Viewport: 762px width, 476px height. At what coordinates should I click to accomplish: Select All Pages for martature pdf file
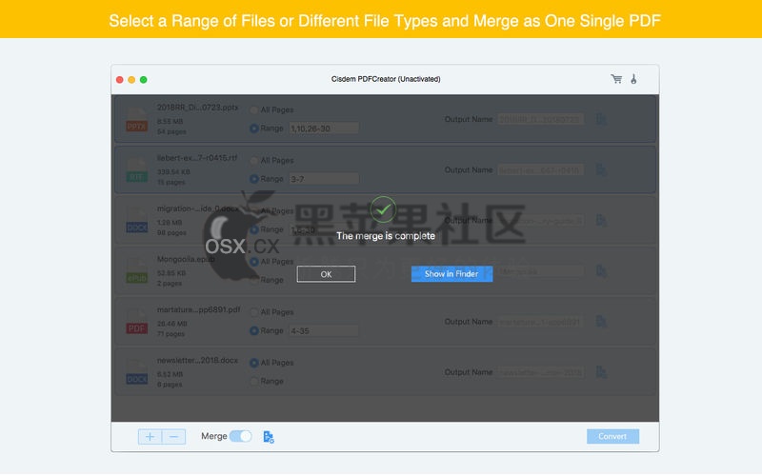(253, 312)
